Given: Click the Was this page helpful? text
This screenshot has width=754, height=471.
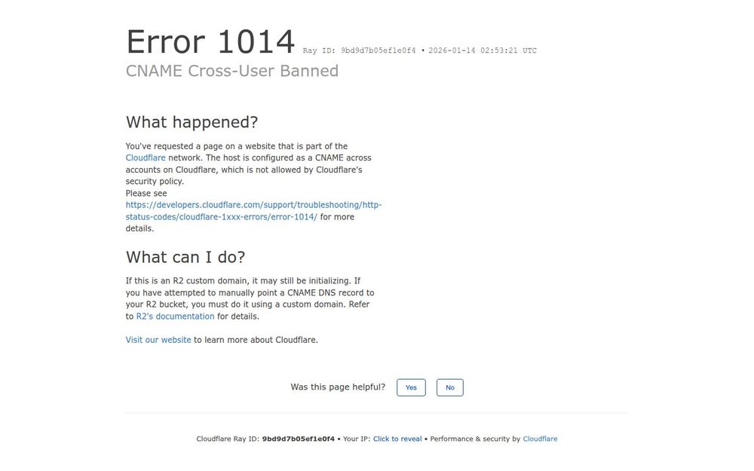Looking at the screenshot, I should (338, 387).
